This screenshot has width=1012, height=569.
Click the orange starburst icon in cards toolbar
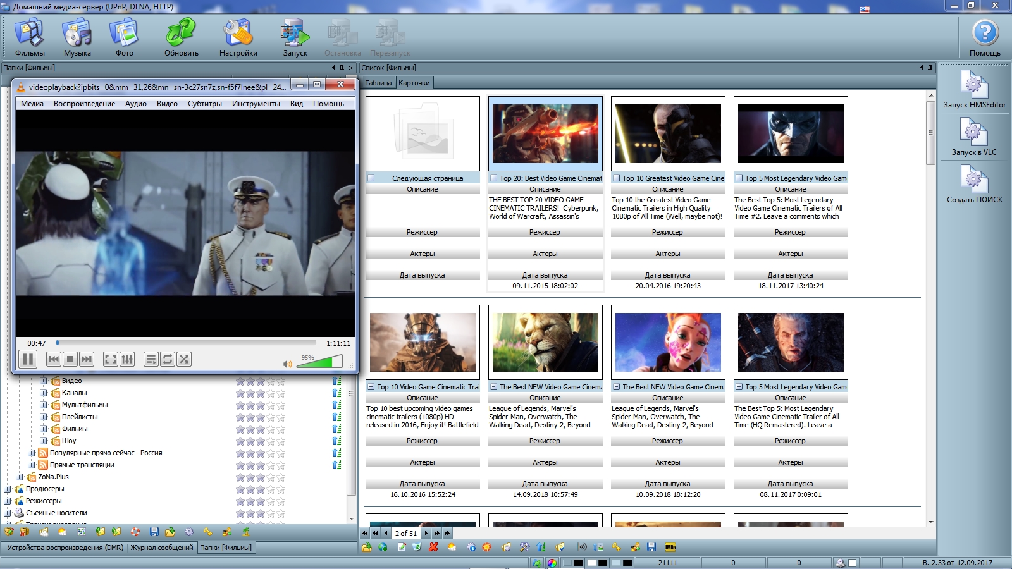487,547
